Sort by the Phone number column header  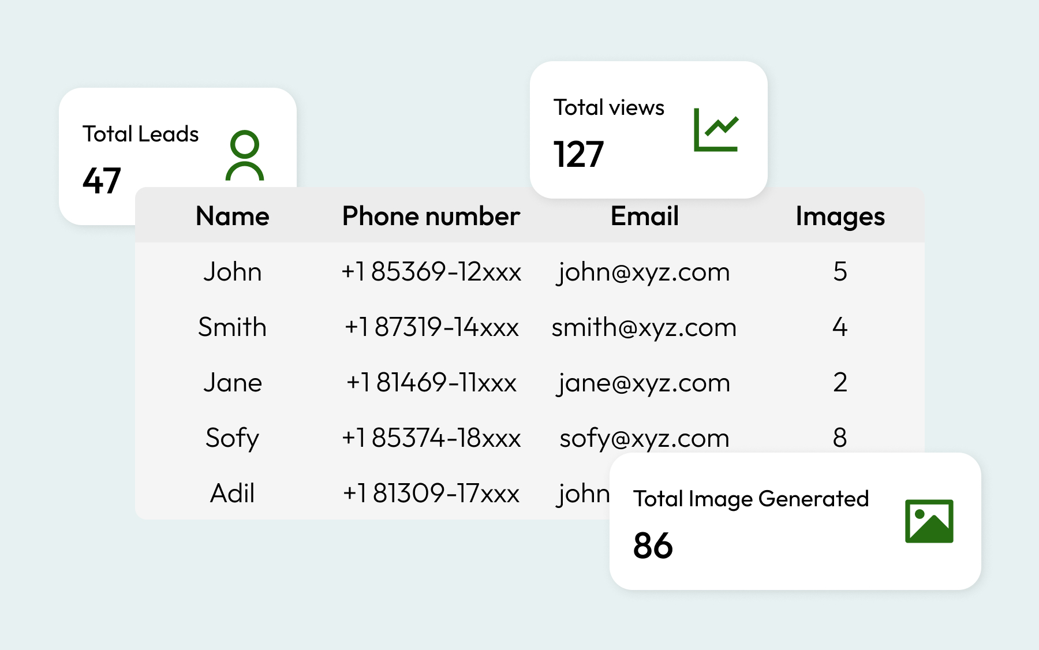[431, 216]
